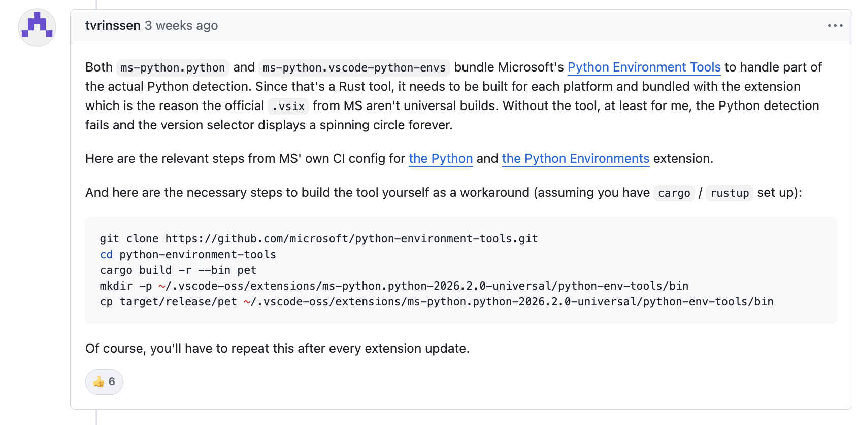
Task: Toggle the thumbs-up reaction button
Action: [104, 382]
